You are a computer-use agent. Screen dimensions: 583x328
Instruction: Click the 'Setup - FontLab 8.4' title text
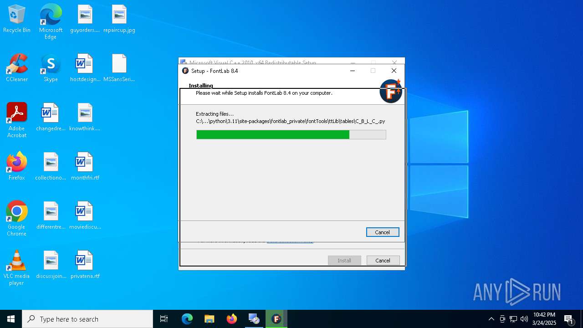[x=215, y=71]
